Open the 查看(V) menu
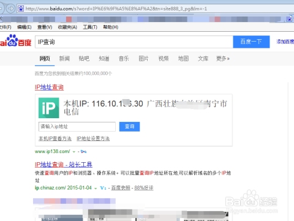 45,27
